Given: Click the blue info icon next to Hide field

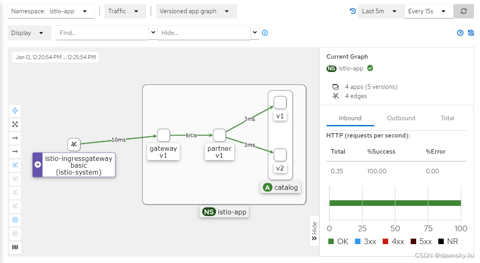Looking at the screenshot, I should coord(265,33).
